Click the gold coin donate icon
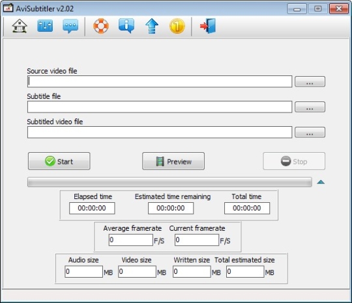This screenshot has width=352, height=303. coord(177,26)
